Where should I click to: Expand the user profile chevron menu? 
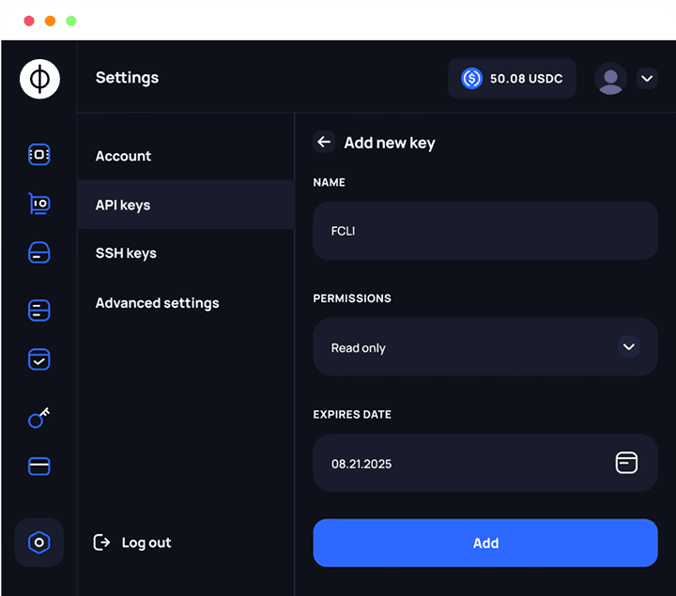click(x=647, y=79)
